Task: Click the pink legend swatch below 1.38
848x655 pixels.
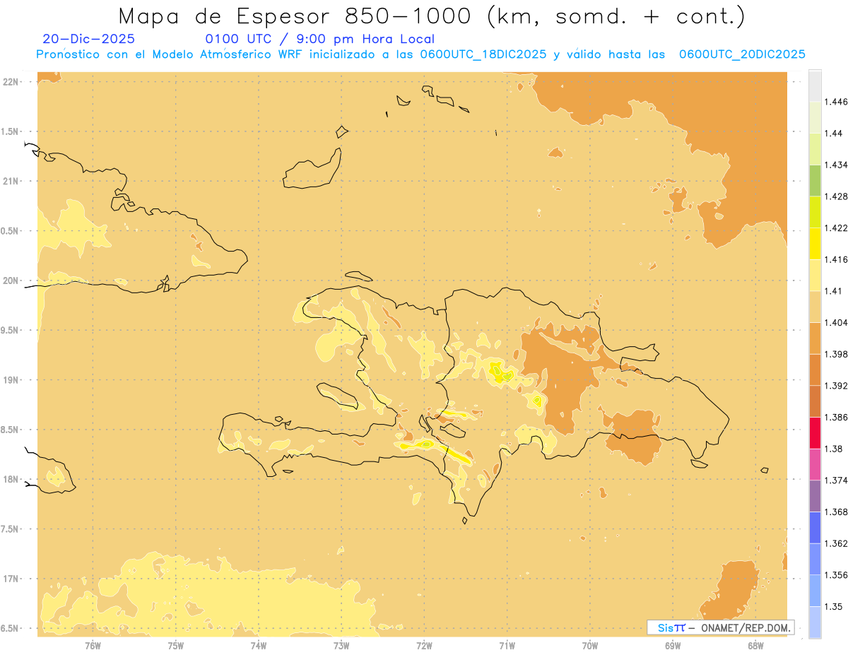Action: click(x=815, y=464)
